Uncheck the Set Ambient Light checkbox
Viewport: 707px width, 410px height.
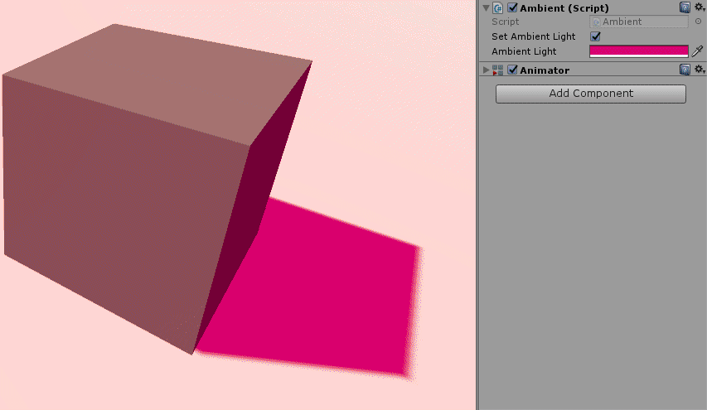pyautogui.click(x=595, y=36)
